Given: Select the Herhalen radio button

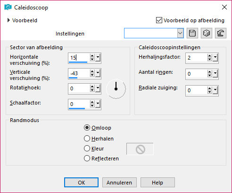Looking at the screenshot, I should click(x=87, y=139).
